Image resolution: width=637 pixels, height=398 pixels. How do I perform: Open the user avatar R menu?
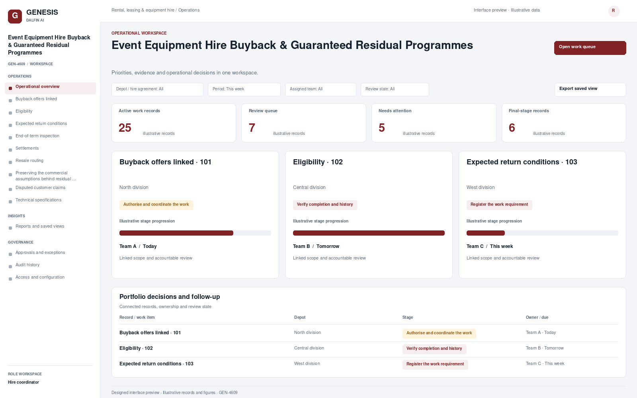pos(614,11)
